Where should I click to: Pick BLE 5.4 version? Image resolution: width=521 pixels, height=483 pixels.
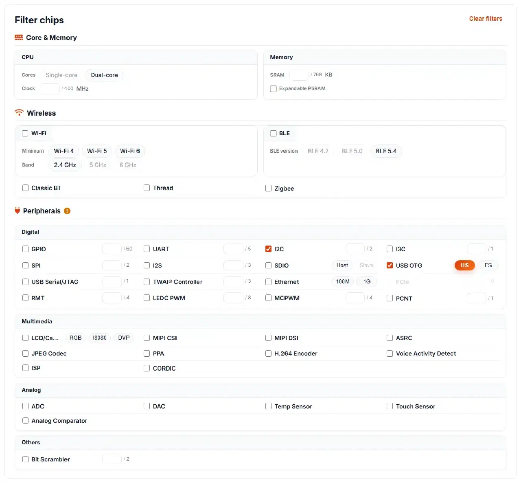click(x=386, y=151)
